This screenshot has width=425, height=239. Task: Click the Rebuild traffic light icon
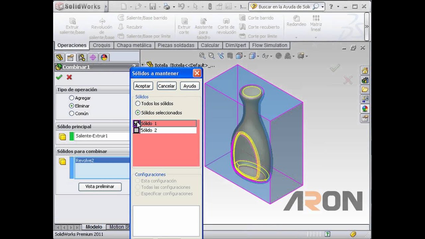point(210,6)
